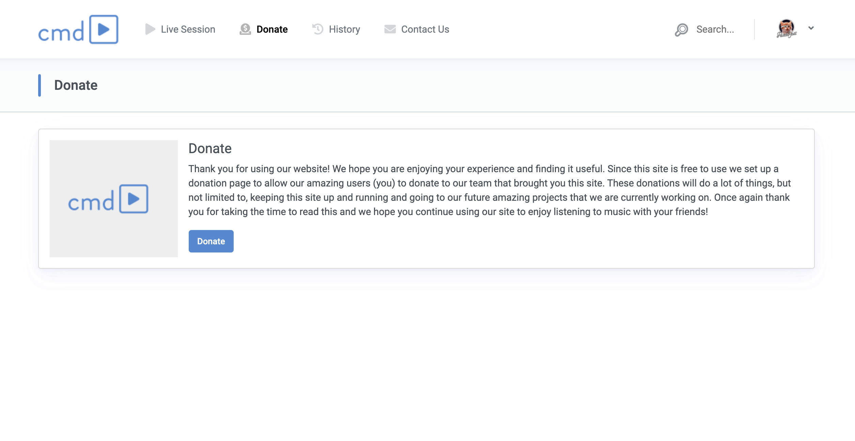
Task: Click the user avatar picture
Action: point(786,29)
